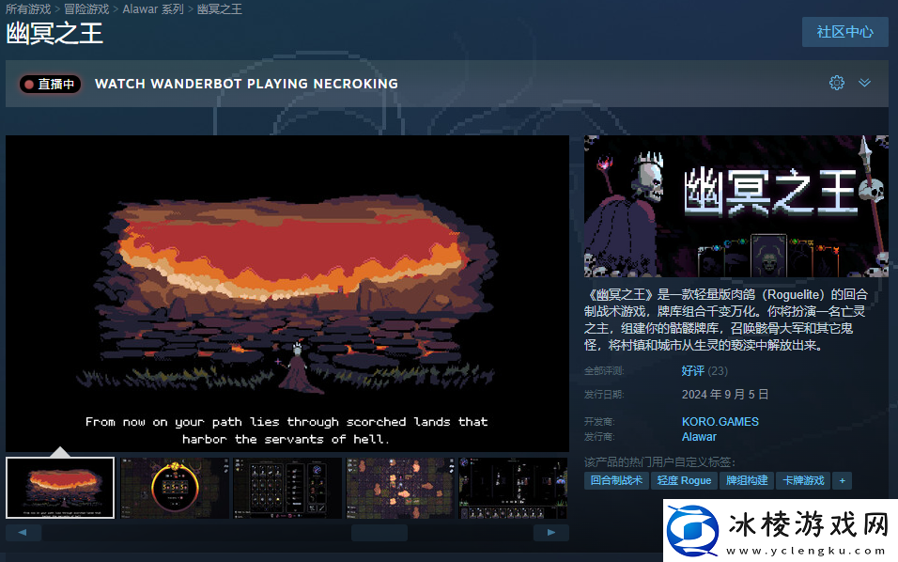898x562 pixels.
Task: Open the KORO.GAMES developer link
Action: [x=720, y=422]
